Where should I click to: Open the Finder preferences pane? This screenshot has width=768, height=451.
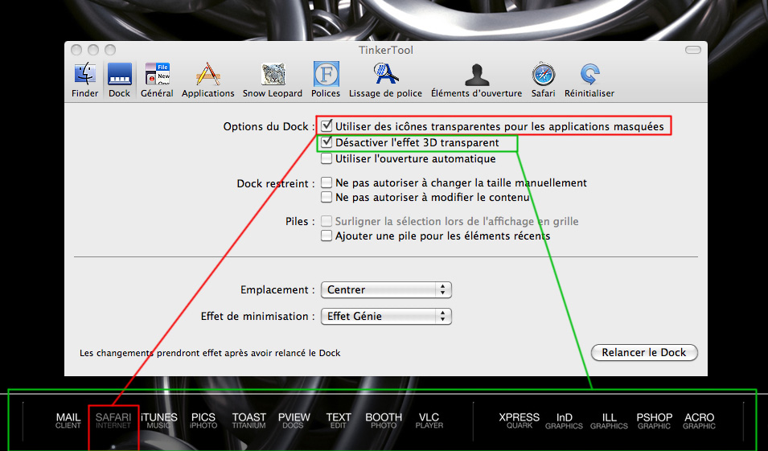click(84, 80)
